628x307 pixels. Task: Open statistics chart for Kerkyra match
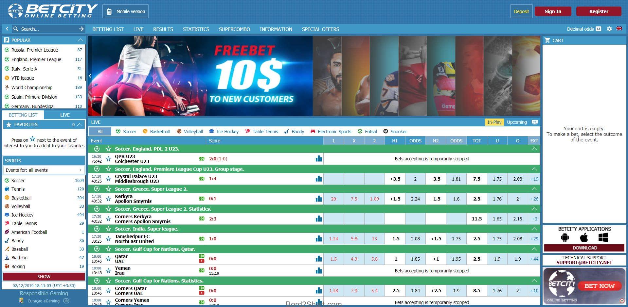point(319,199)
